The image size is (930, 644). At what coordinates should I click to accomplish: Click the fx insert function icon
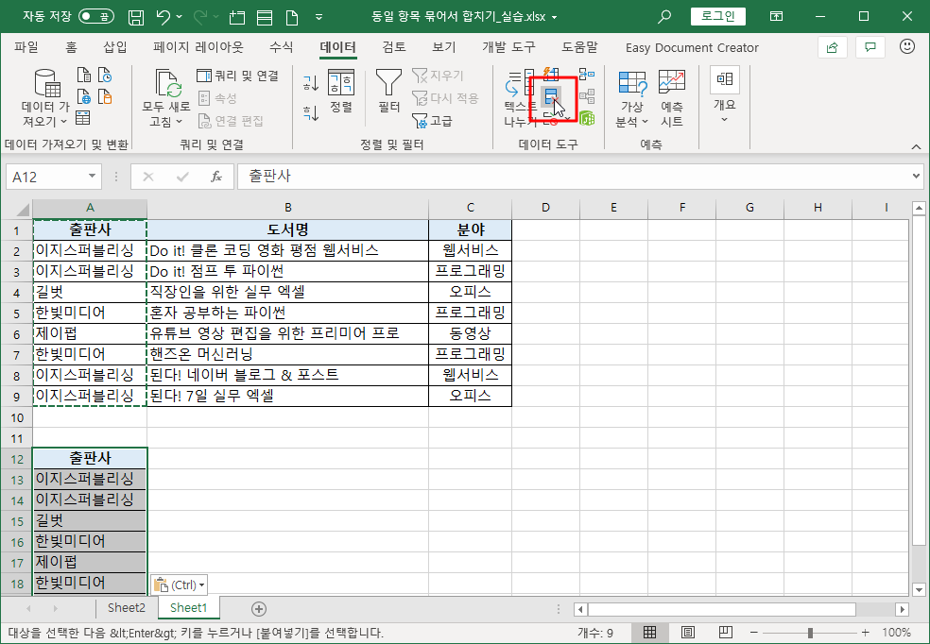point(216,176)
